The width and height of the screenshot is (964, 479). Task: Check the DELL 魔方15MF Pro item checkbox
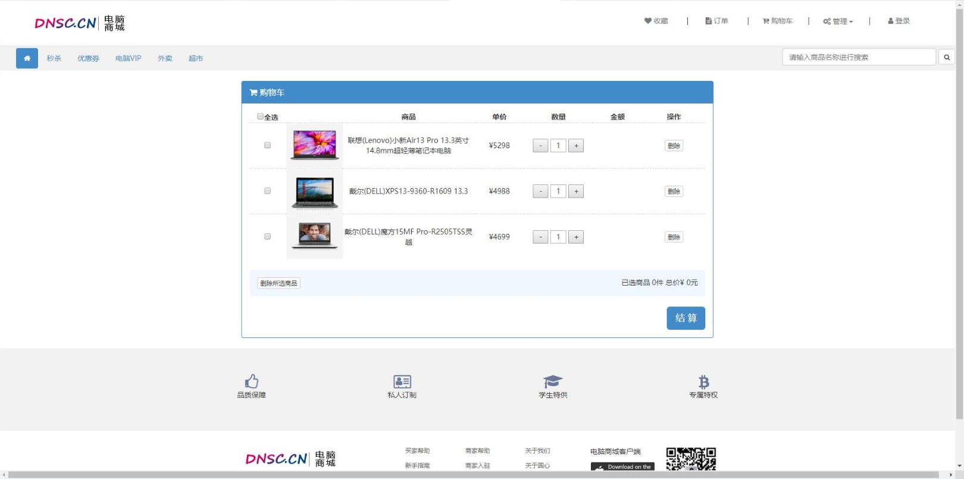click(267, 237)
